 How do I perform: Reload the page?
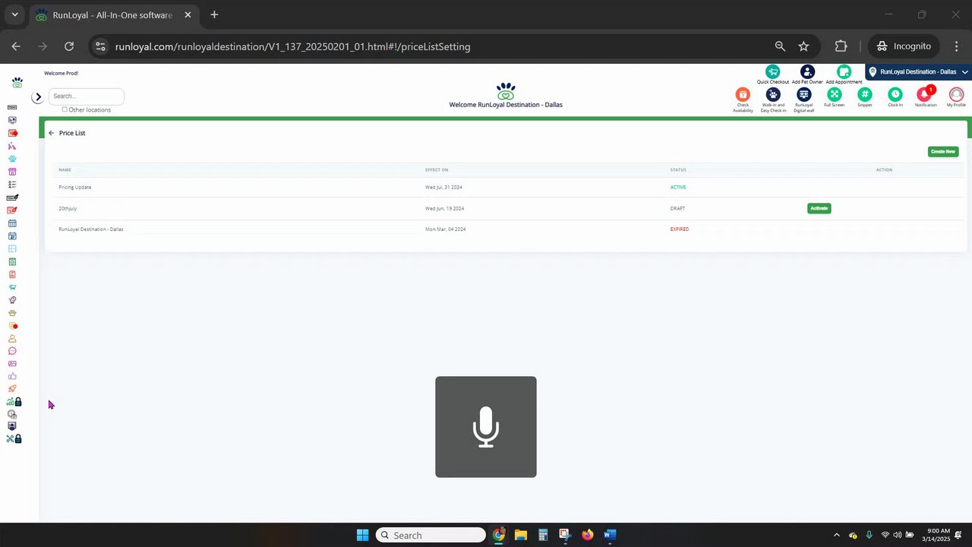[x=69, y=46]
